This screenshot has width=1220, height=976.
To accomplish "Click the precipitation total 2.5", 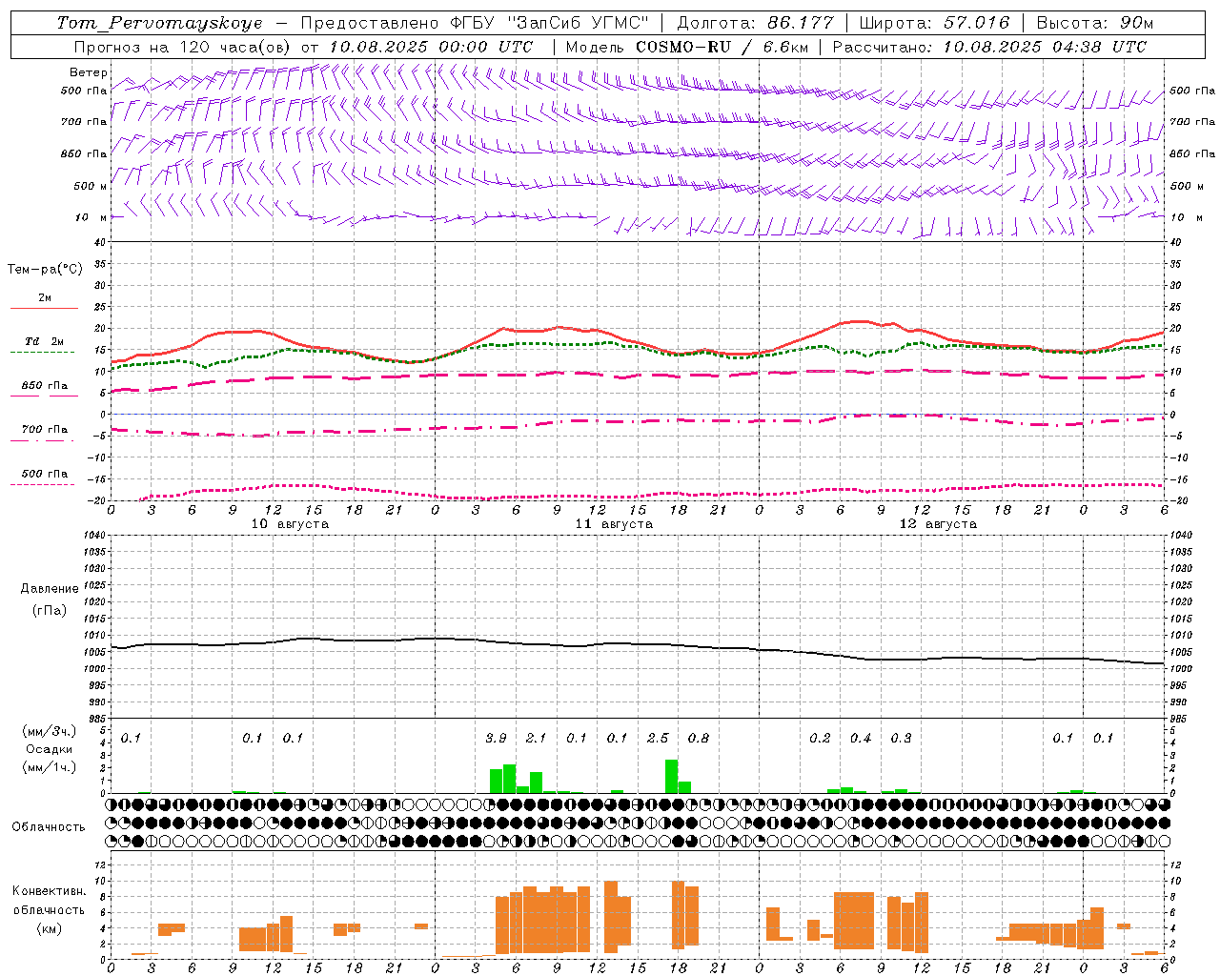I will tap(658, 739).
